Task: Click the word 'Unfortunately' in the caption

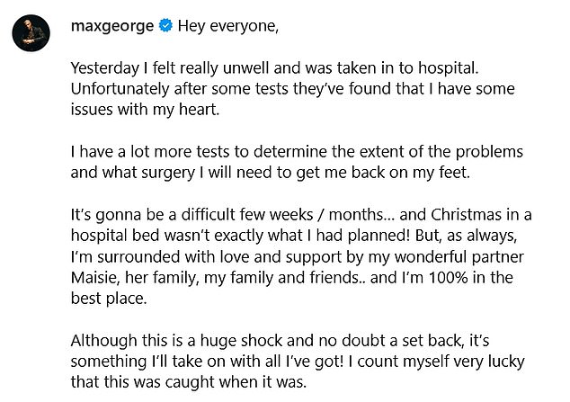Action: (120, 89)
